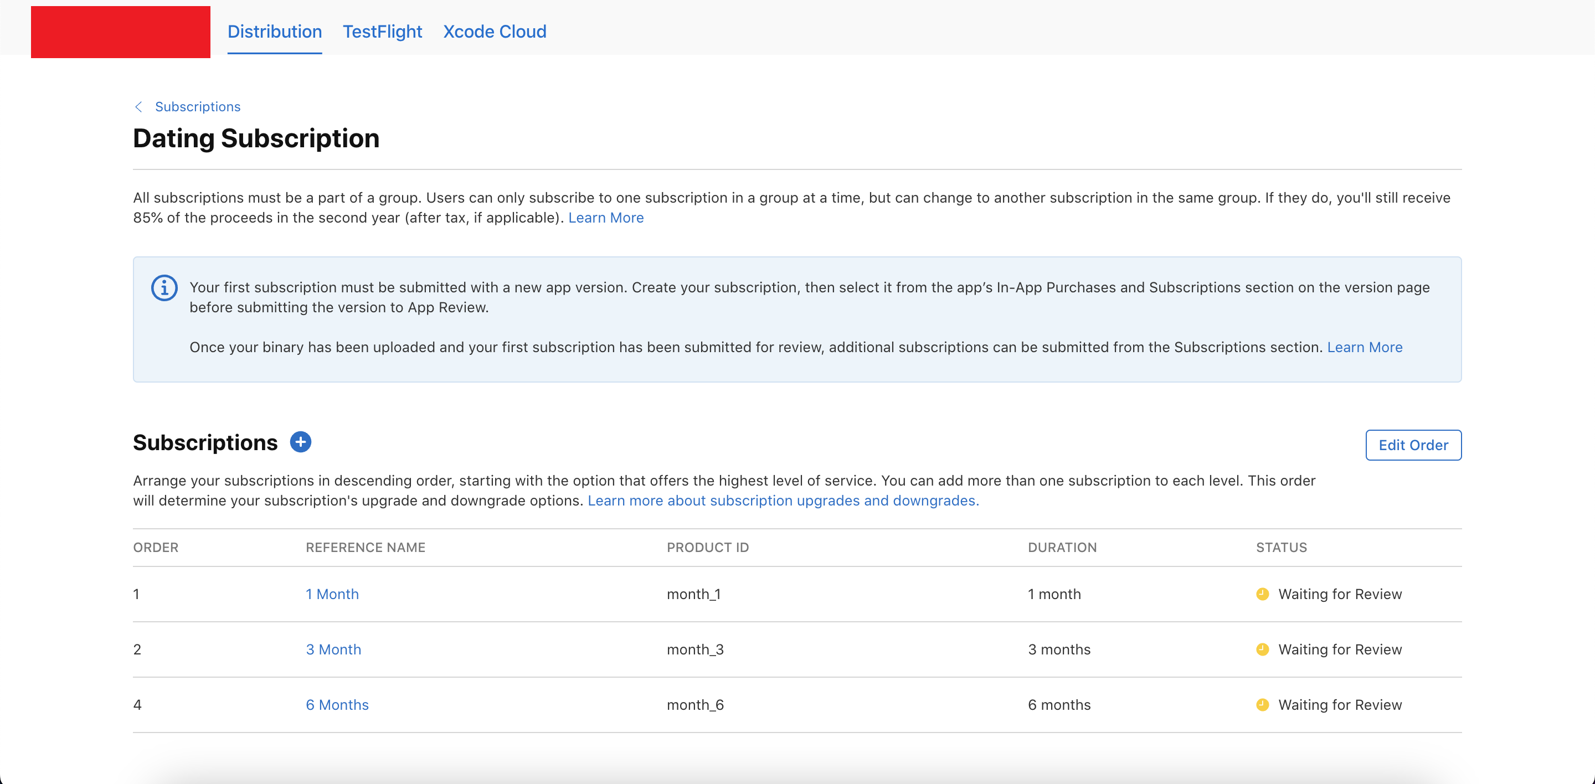Screen dimensions: 1595x784
Task: Open the 1 Month subscription
Action: point(332,594)
